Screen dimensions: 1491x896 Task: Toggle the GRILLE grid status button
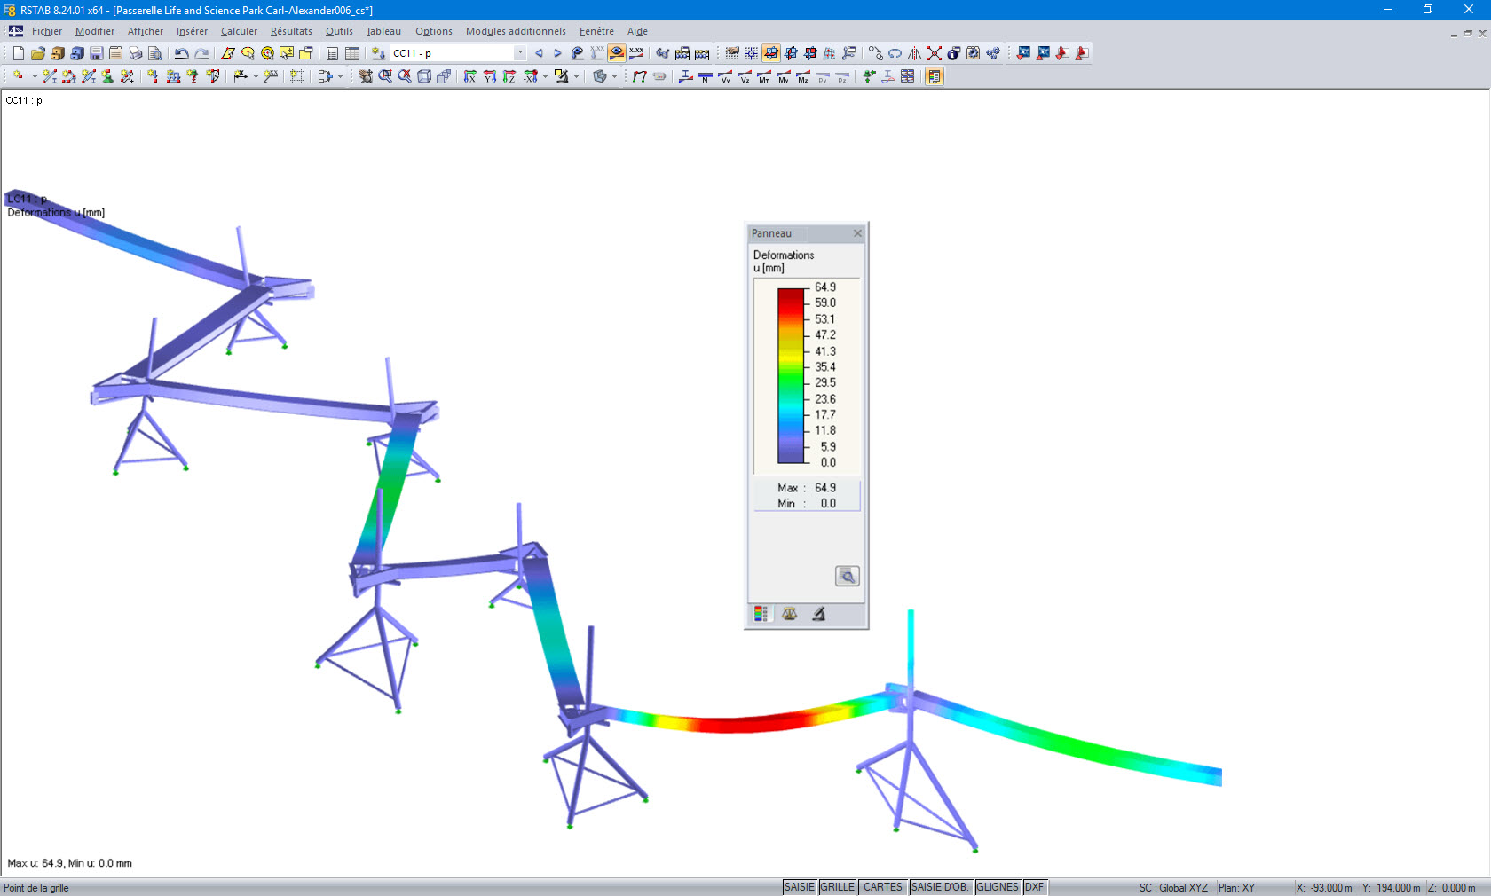pyautogui.click(x=838, y=887)
